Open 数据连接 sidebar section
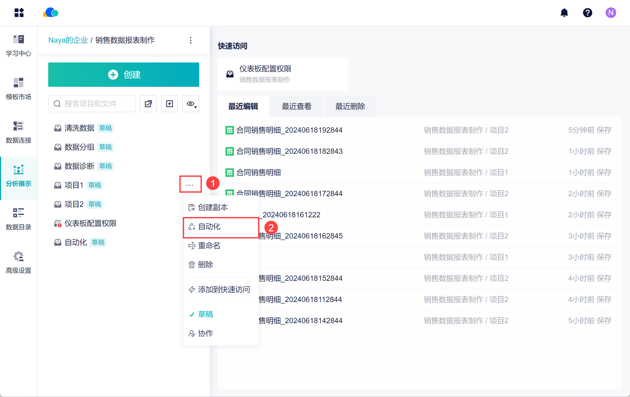This screenshot has width=630, height=397. coord(19,132)
